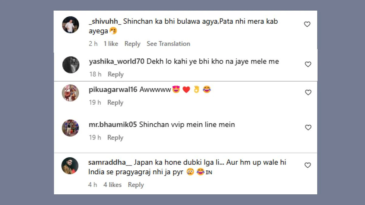Open yashika_world70's avatar
This screenshot has height=205, width=365.
(x=71, y=65)
